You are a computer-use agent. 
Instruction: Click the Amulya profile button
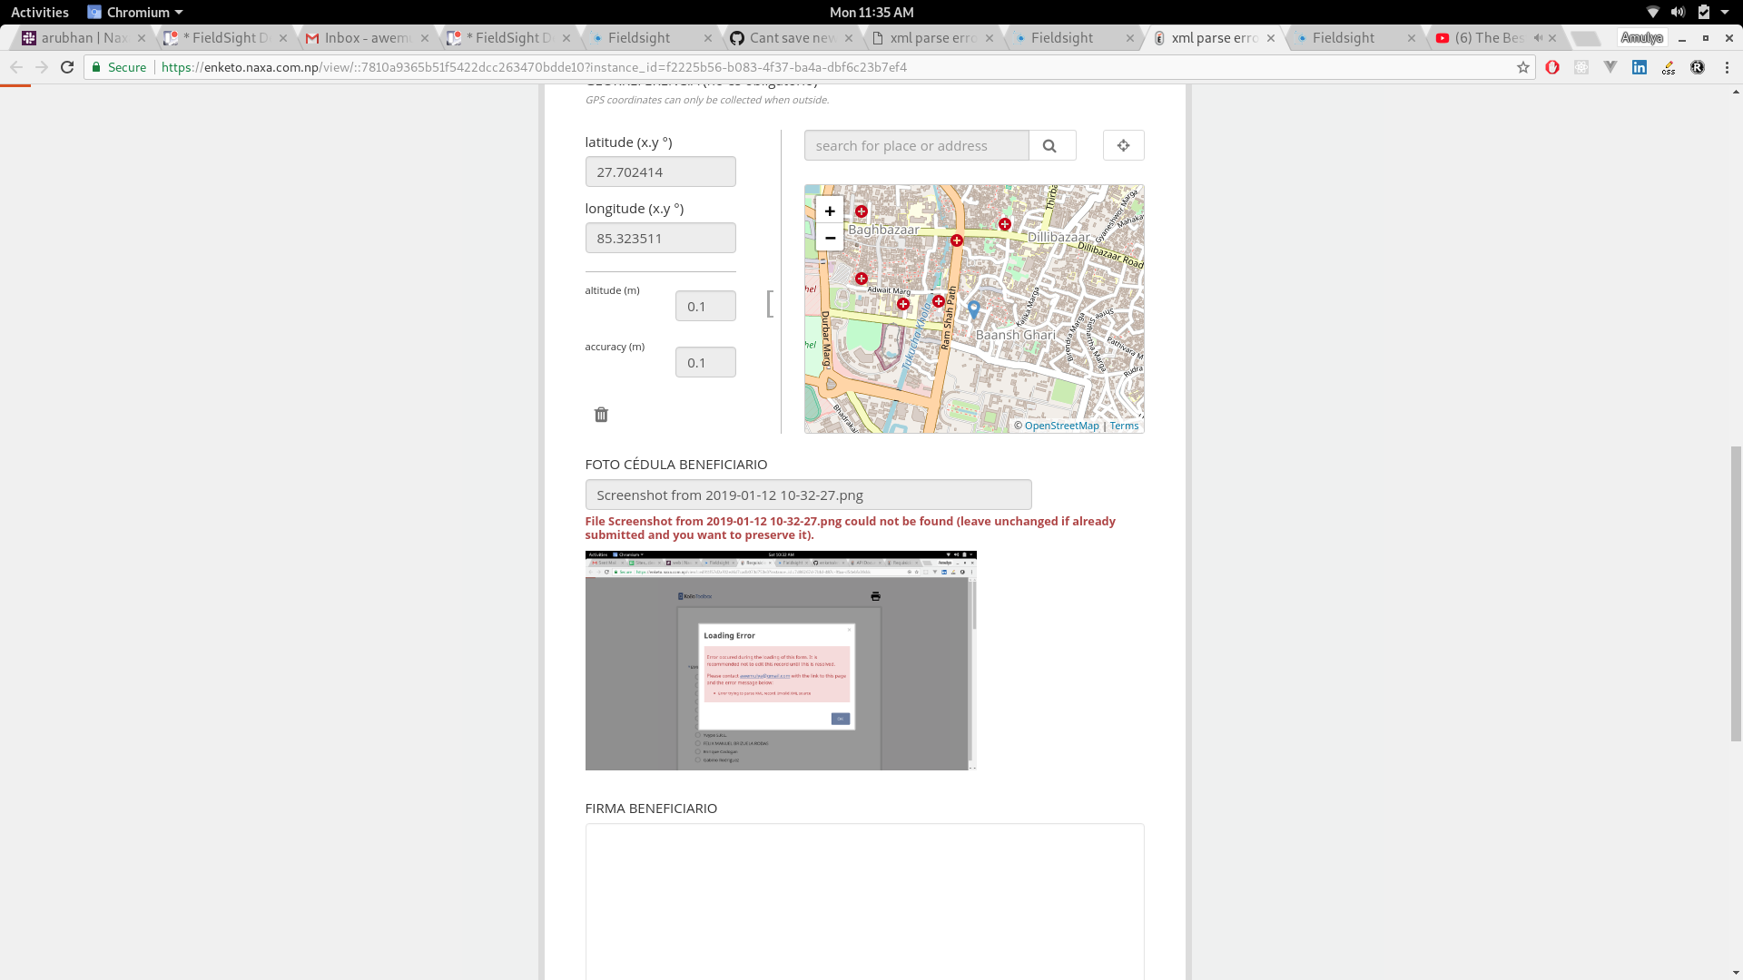1641,38
